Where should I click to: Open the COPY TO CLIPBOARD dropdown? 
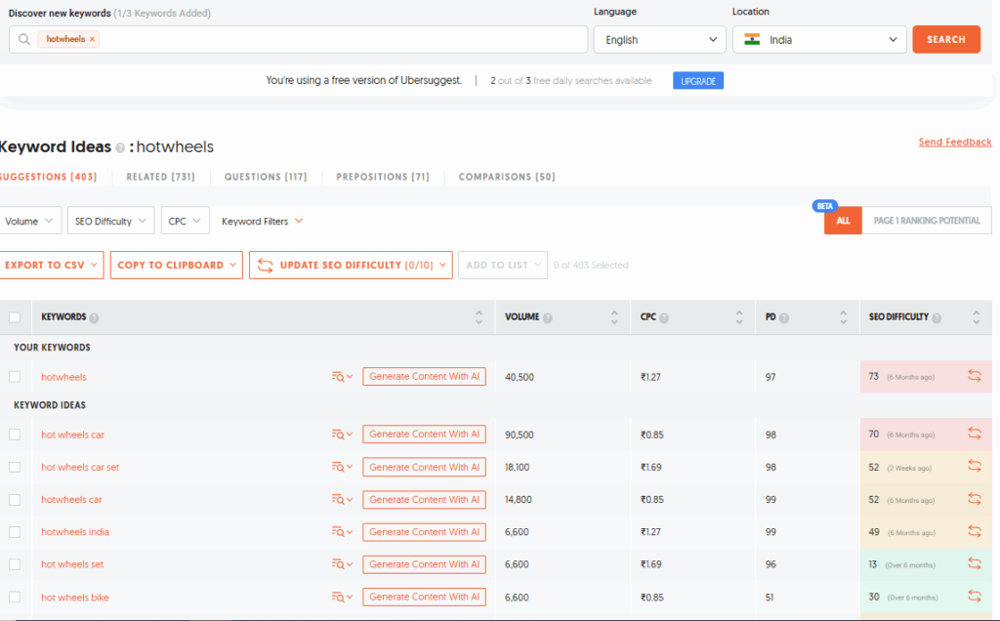tap(177, 265)
